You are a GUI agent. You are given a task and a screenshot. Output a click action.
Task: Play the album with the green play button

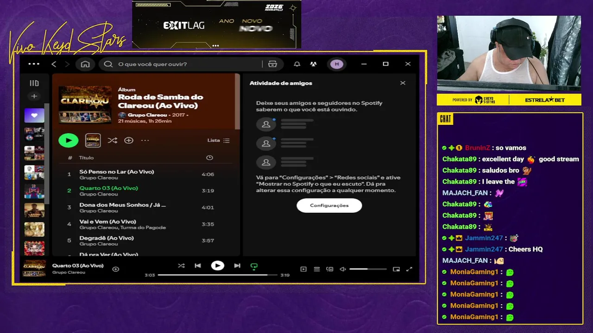pyautogui.click(x=69, y=140)
